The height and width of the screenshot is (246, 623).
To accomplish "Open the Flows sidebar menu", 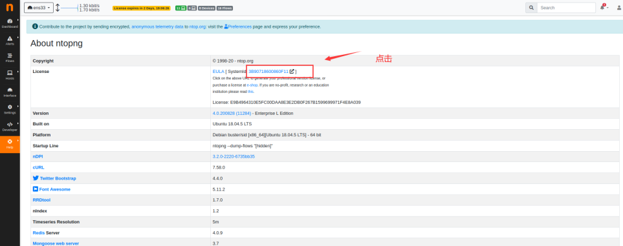I will click(10, 58).
